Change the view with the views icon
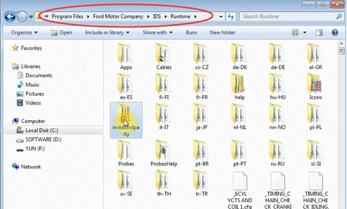The height and width of the screenshot is (209, 347). (x=295, y=32)
